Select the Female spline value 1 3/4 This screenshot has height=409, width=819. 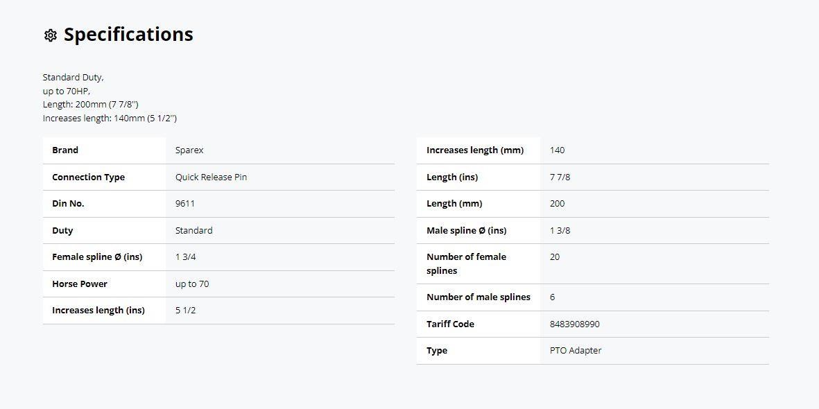tap(185, 257)
